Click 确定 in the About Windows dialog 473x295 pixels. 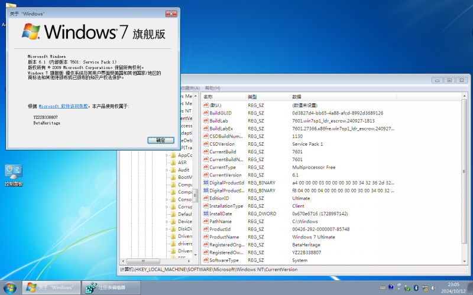coord(161,140)
